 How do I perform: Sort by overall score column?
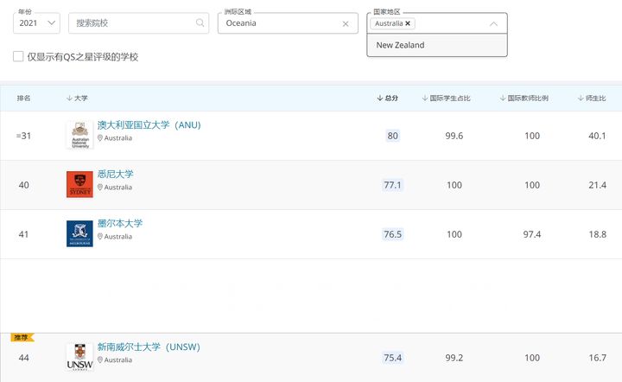(x=388, y=98)
